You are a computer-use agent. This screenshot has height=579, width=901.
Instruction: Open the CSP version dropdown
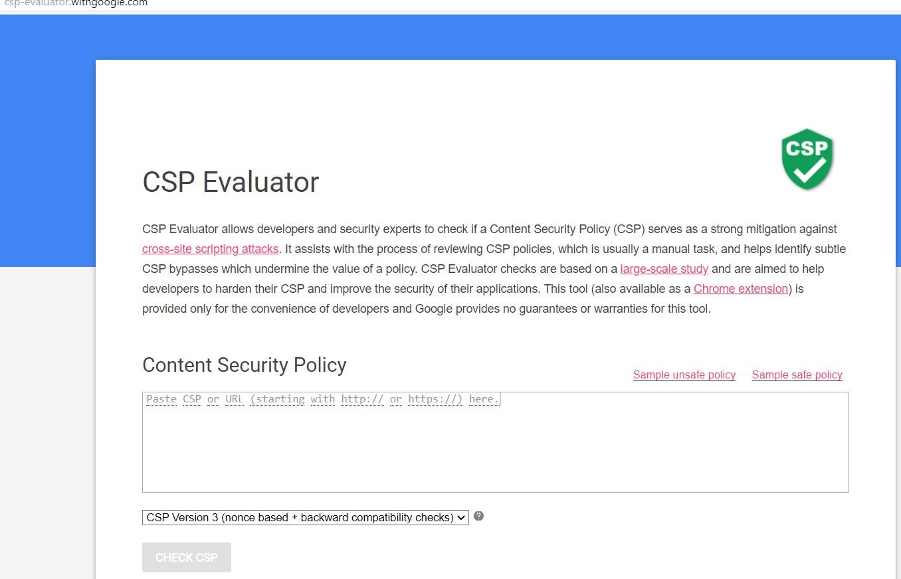pos(306,517)
